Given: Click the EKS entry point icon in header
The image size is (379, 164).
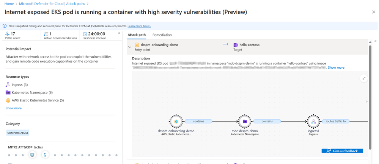Looking at the screenshot, I should coord(137,45).
